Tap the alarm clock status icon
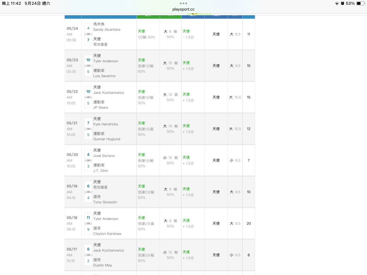The height and width of the screenshot is (275, 367). pyautogui.click(x=343, y=3)
